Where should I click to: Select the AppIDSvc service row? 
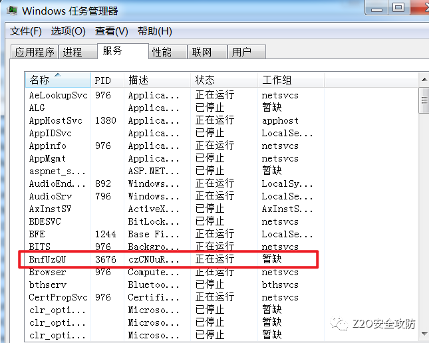[174, 133]
